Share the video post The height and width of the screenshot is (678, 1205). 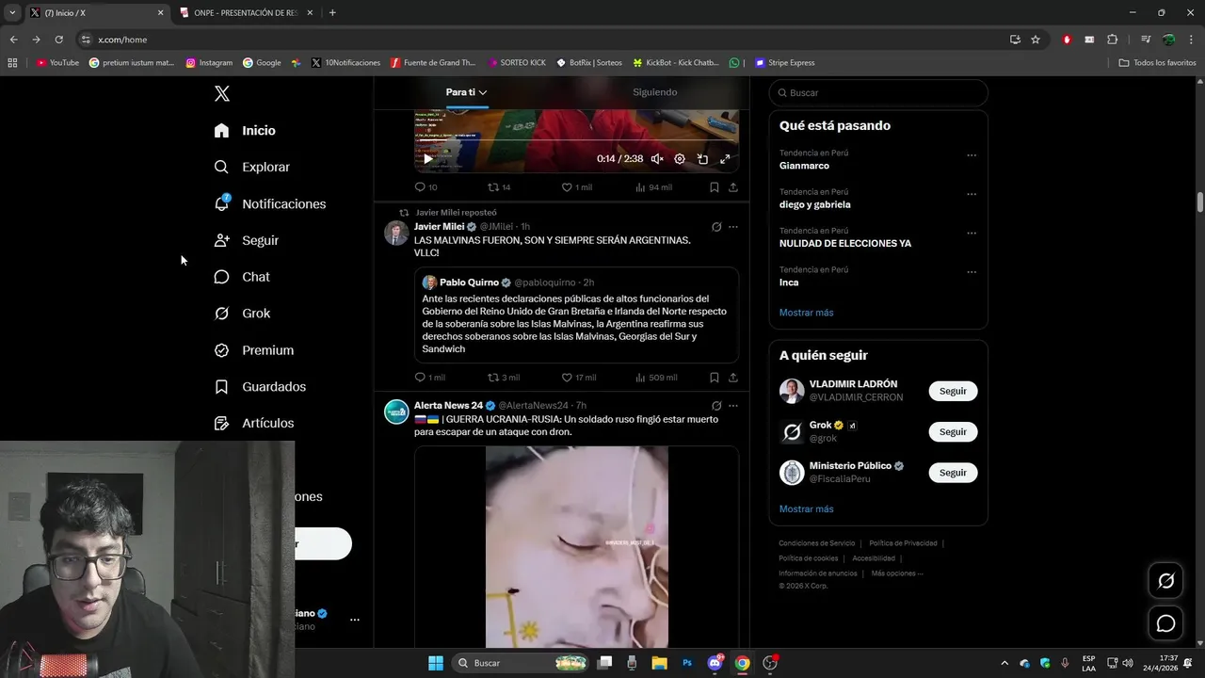[733, 187]
